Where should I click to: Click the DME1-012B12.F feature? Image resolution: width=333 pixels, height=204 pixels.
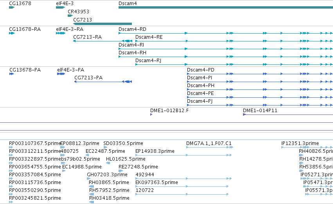[x=169, y=111]
